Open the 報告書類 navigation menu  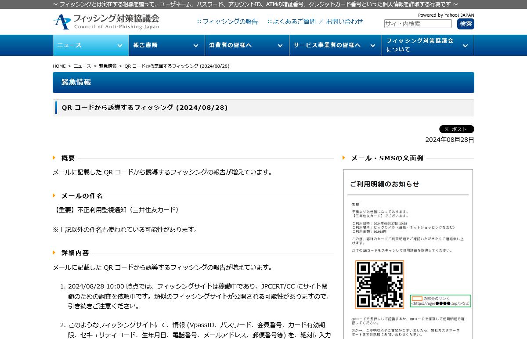[x=167, y=45]
